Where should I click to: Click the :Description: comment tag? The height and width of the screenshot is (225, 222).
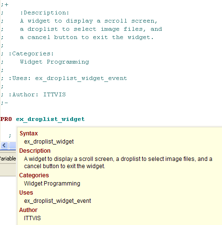(45, 13)
